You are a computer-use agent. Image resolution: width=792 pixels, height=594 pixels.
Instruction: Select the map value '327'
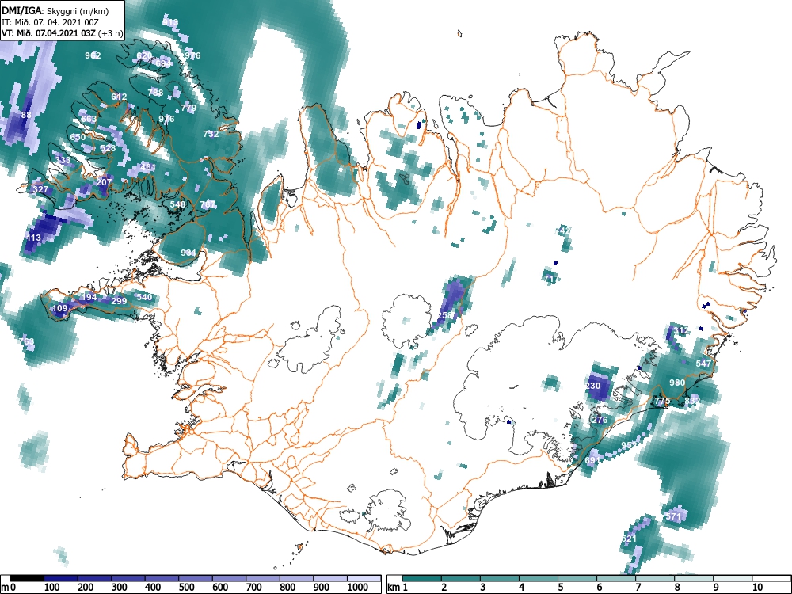40,189
